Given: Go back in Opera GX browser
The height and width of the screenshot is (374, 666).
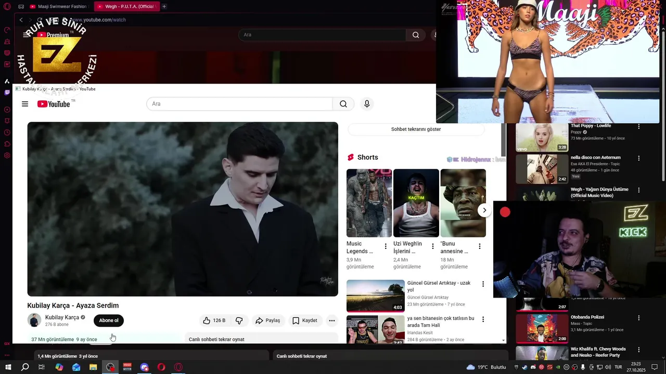Looking at the screenshot, I should [21, 20].
